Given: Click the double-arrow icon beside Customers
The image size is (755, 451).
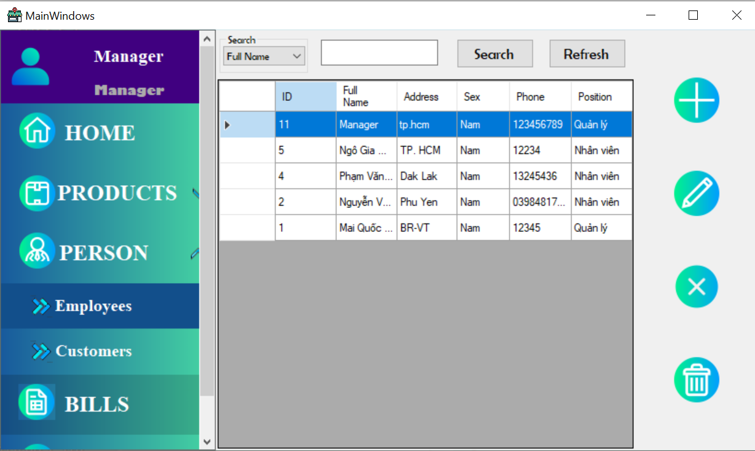Looking at the screenshot, I should point(41,351).
